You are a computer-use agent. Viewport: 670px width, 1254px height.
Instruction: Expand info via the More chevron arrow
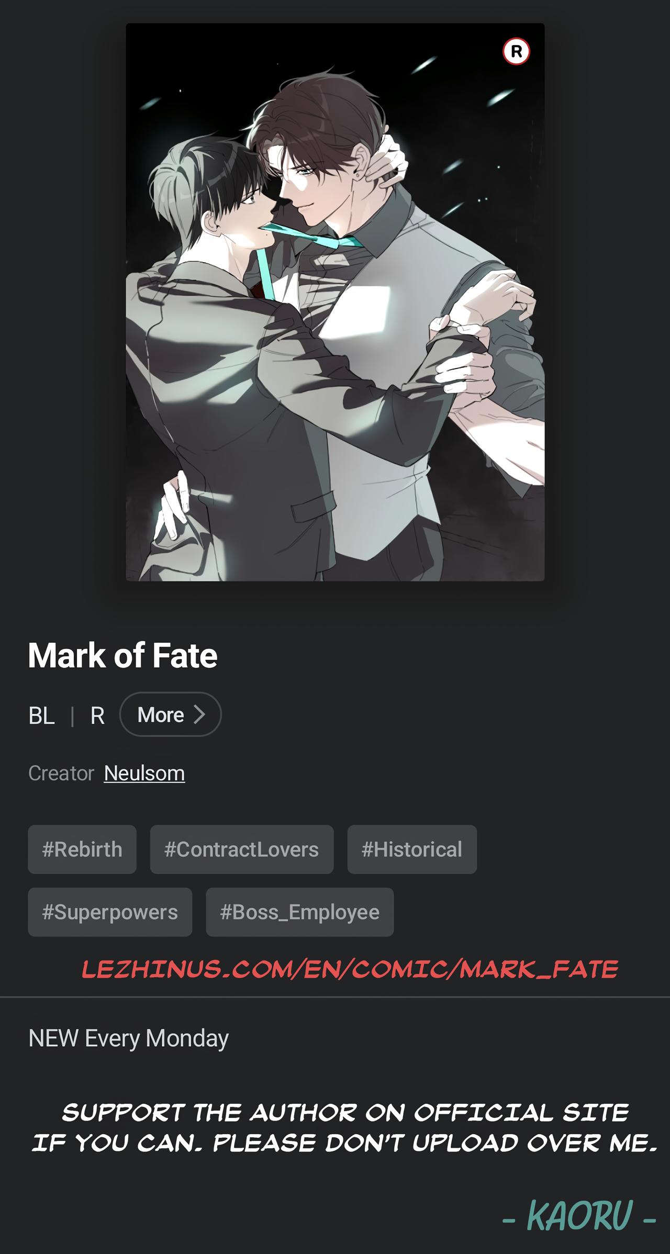coord(199,714)
